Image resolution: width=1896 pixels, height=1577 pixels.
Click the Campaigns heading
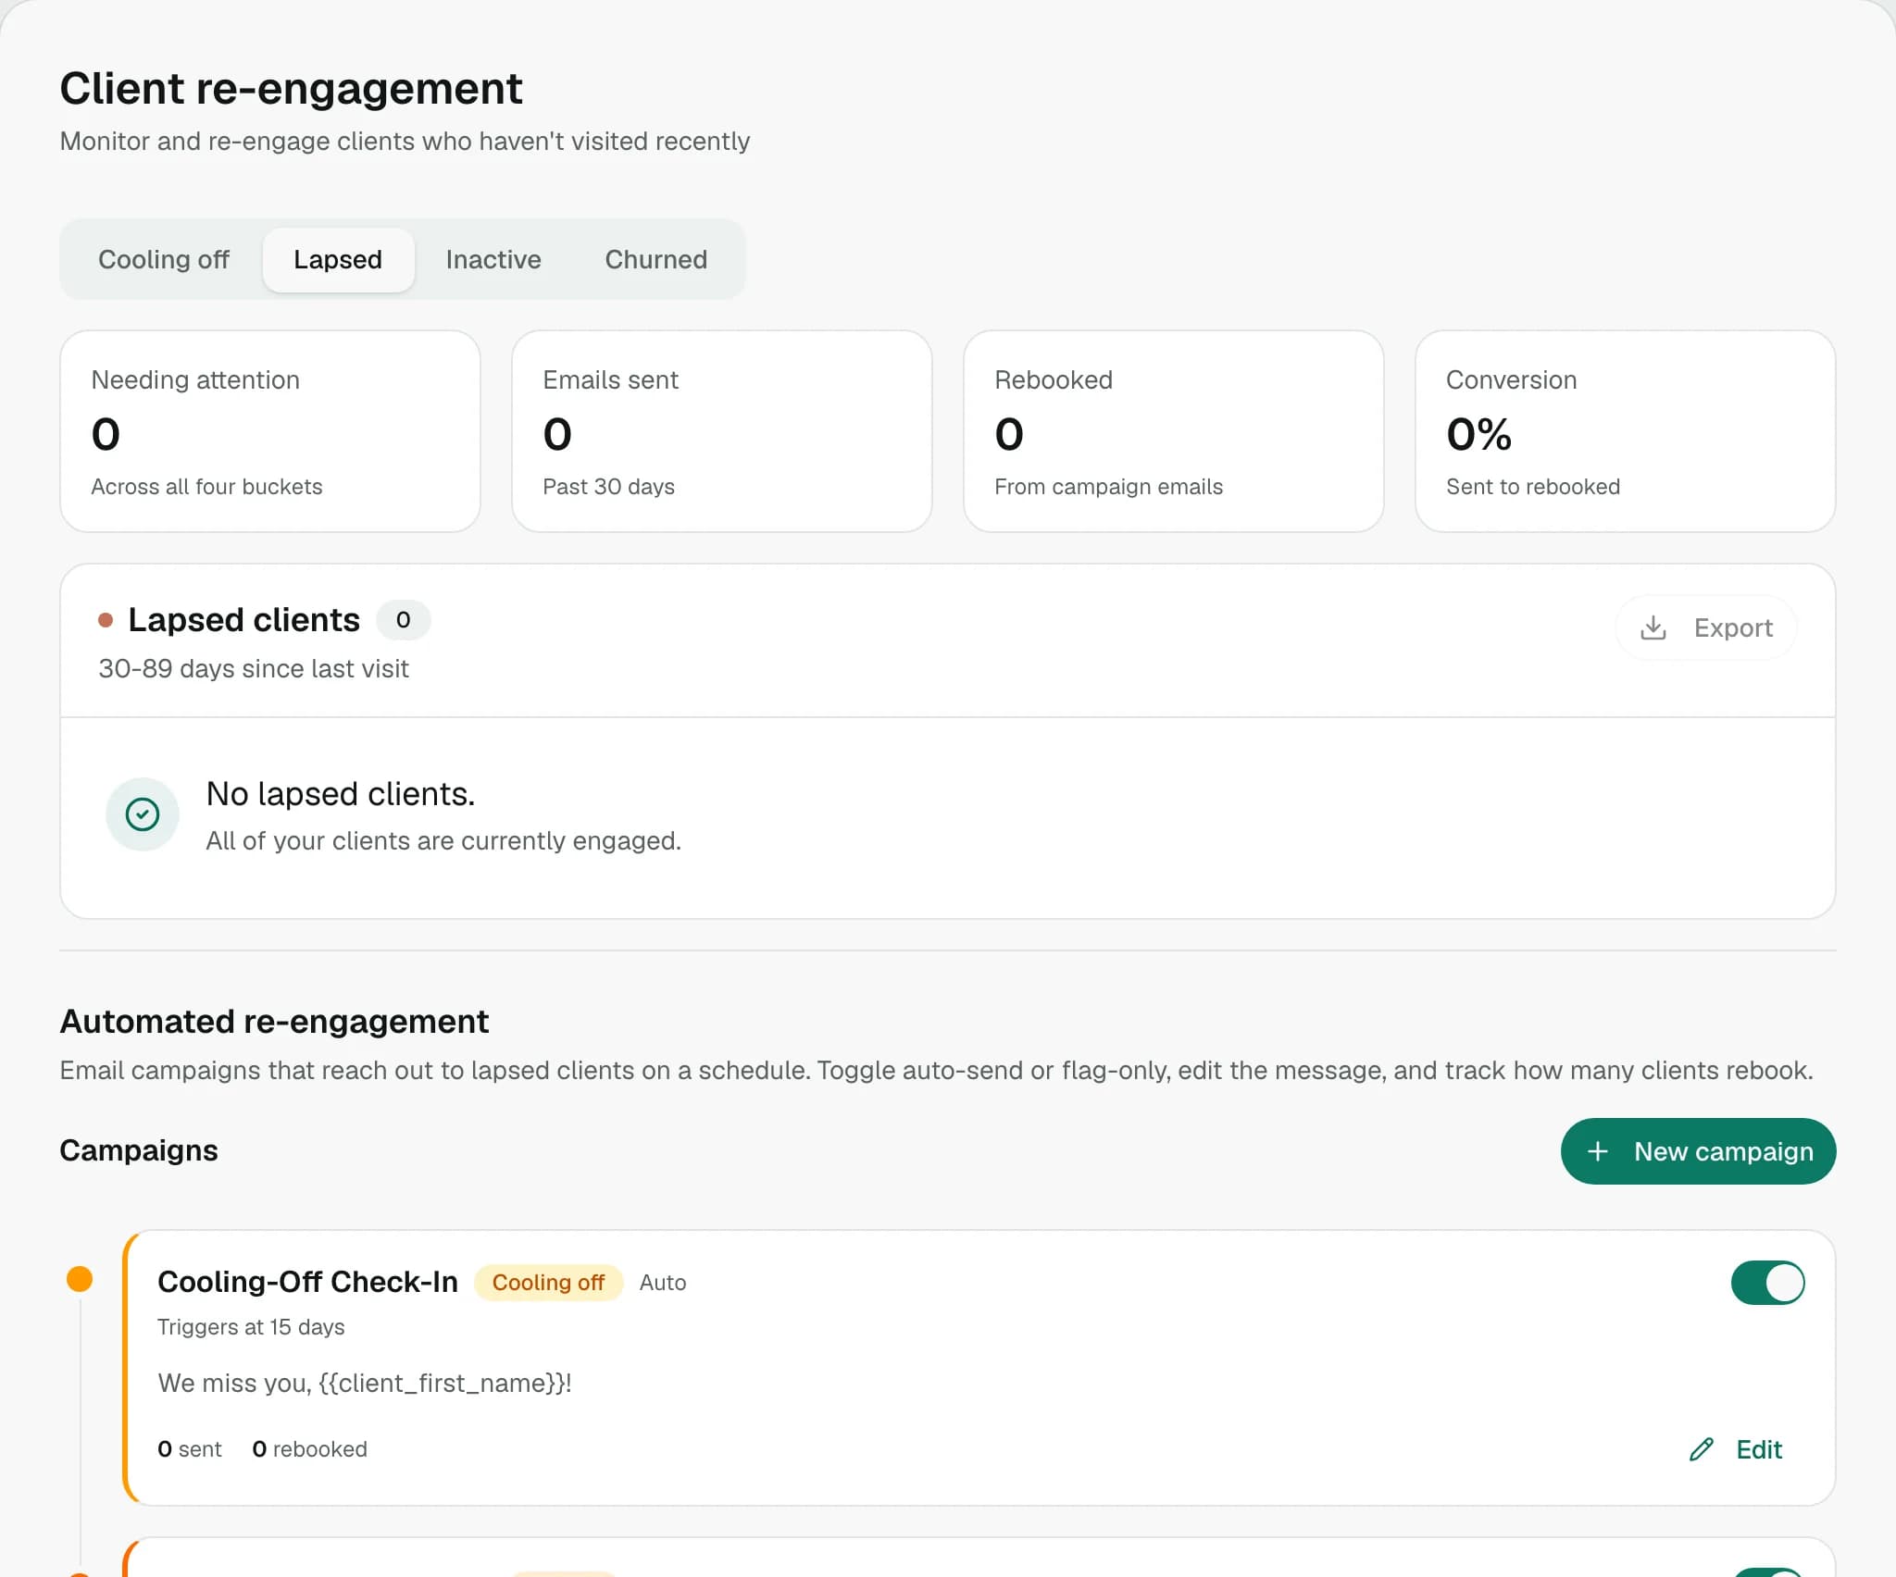tap(139, 1150)
